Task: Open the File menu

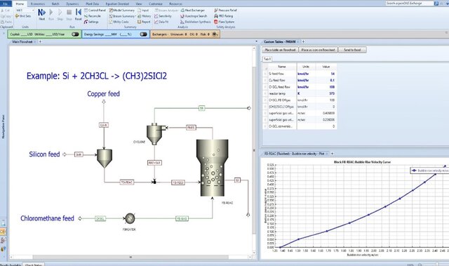Action: (x=6, y=4)
